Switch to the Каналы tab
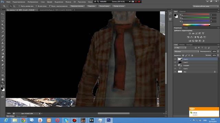Screen dimensions: 220x123 182,45
